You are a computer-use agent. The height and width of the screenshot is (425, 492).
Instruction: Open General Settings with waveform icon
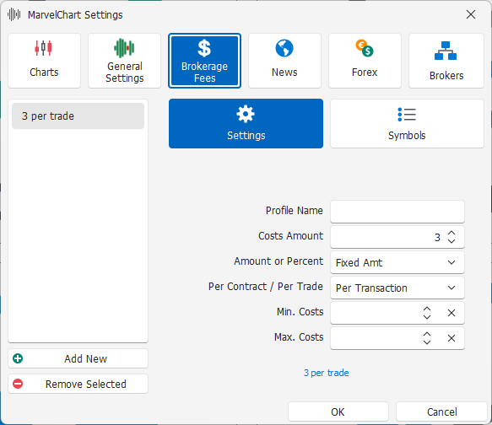click(124, 61)
